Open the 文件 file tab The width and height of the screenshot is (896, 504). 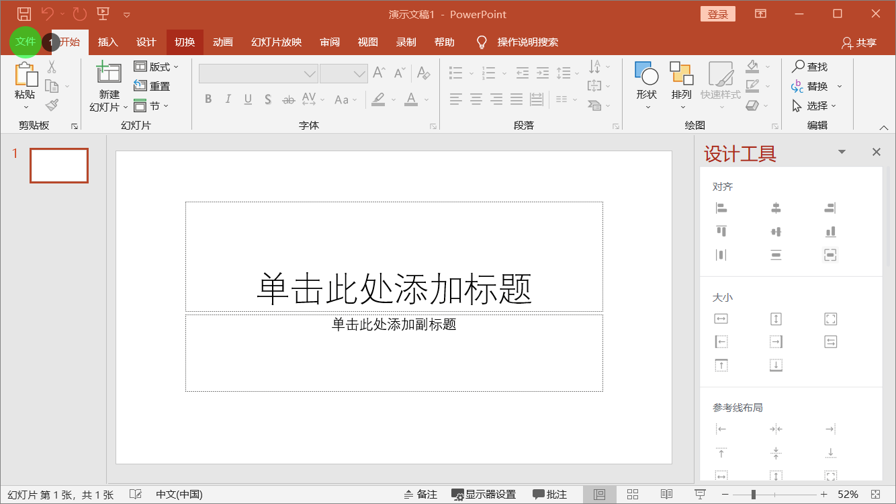pos(26,42)
